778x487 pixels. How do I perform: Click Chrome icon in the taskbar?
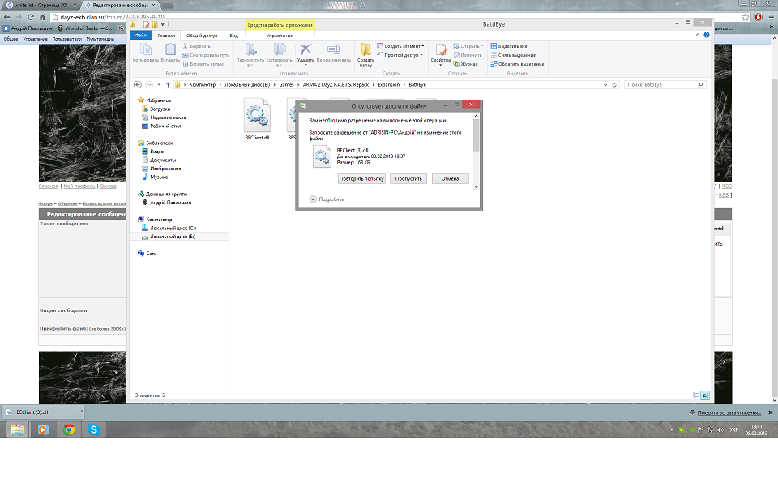(69, 429)
